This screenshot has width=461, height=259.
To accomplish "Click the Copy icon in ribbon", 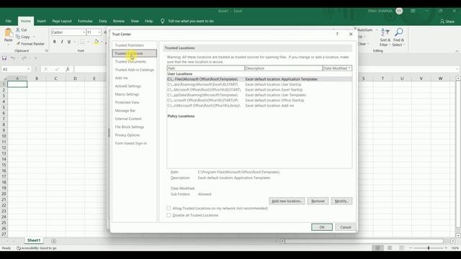I will (x=18, y=37).
